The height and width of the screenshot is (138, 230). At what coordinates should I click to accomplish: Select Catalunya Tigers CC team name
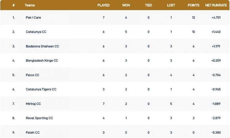[41, 89]
